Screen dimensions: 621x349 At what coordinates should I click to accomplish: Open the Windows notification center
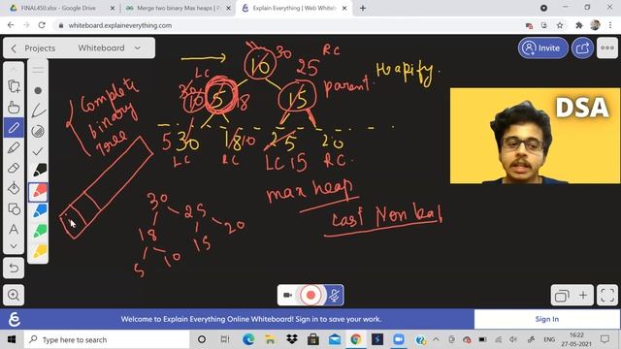tap(605, 339)
